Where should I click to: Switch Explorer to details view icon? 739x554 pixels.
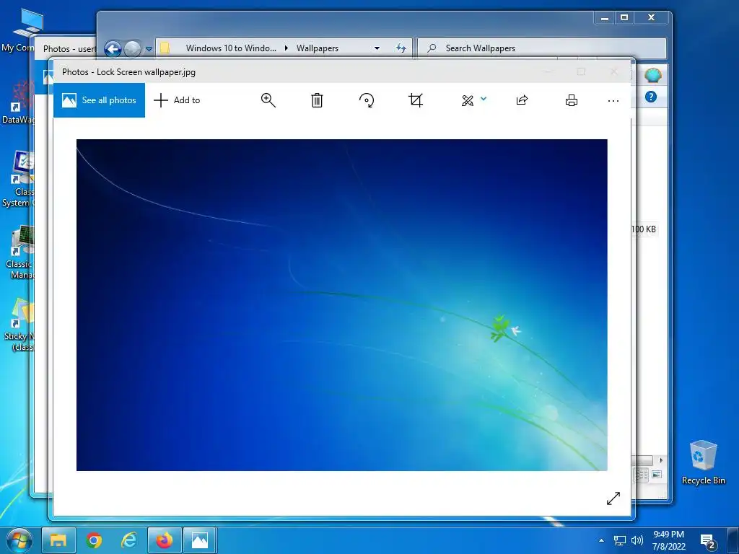[642, 475]
